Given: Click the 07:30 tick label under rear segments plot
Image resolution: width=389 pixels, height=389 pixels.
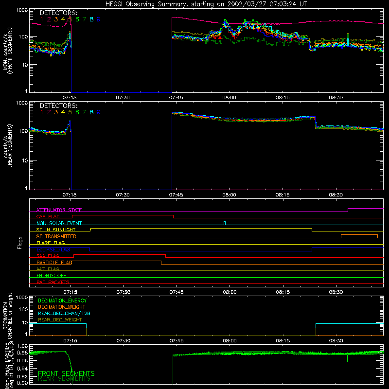Looking at the screenshot, I should (x=123, y=195).
